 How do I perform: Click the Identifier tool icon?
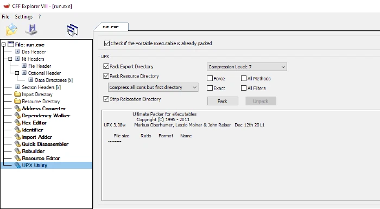point(18,130)
